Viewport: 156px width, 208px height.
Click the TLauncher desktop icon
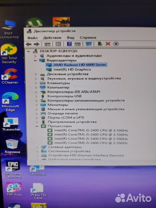pyautogui.click(x=11, y=124)
